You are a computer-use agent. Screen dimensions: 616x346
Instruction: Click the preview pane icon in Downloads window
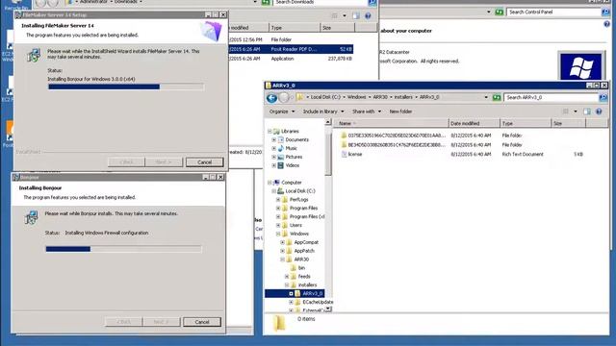356,16
